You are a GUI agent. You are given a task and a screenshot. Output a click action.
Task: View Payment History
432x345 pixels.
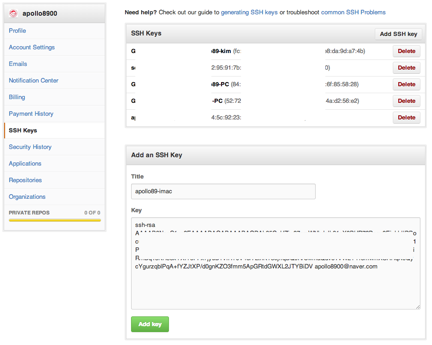[x=31, y=113]
